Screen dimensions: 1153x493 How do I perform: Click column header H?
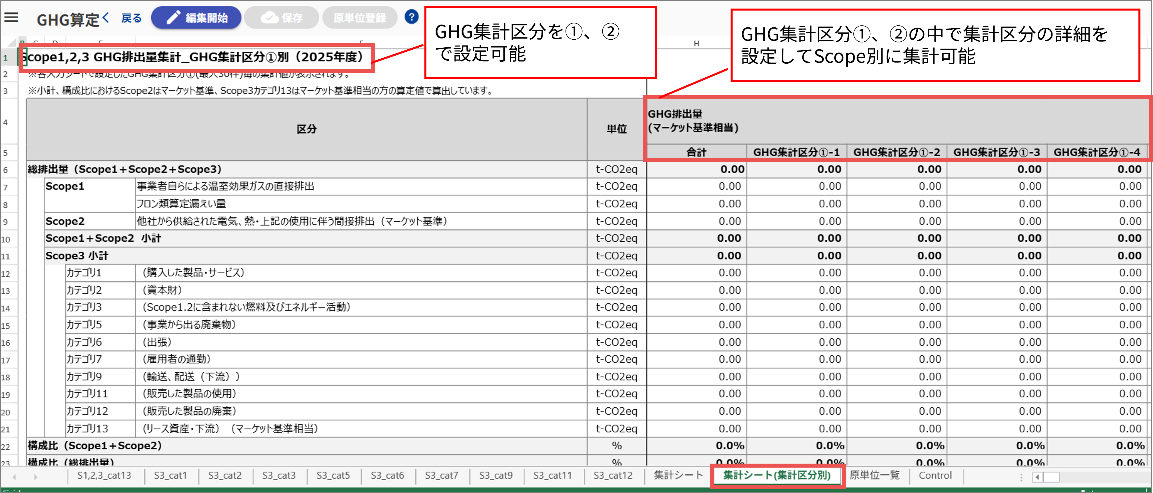tap(696, 43)
